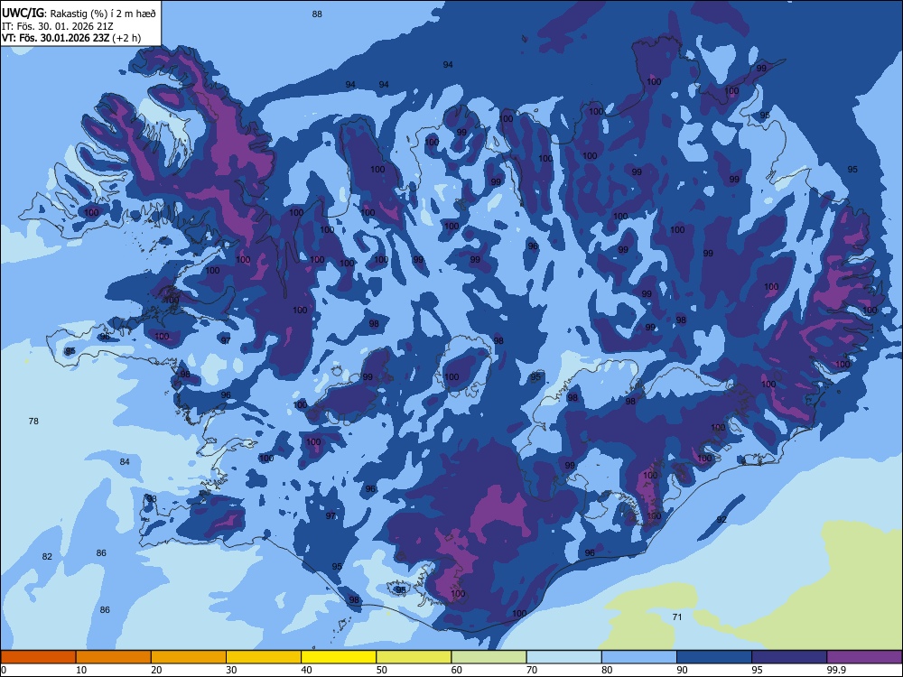Click the sky blue 80–90 legend swatch
This screenshot has height=677, width=903.
[x=638, y=657]
